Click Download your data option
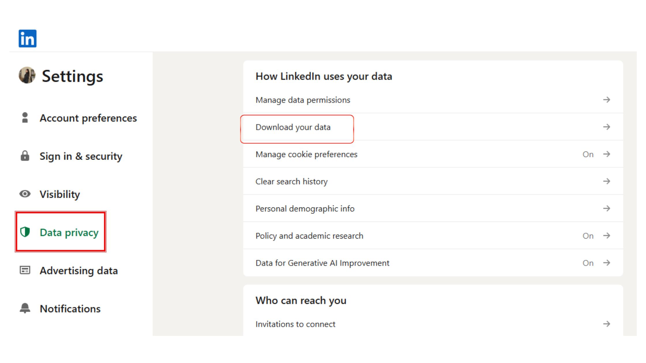Screen dimensions: 646x363 [x=433, y=127]
